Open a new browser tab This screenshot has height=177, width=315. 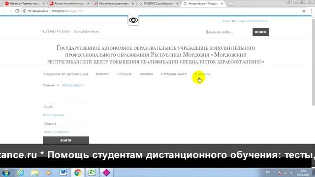(x=231, y=3)
